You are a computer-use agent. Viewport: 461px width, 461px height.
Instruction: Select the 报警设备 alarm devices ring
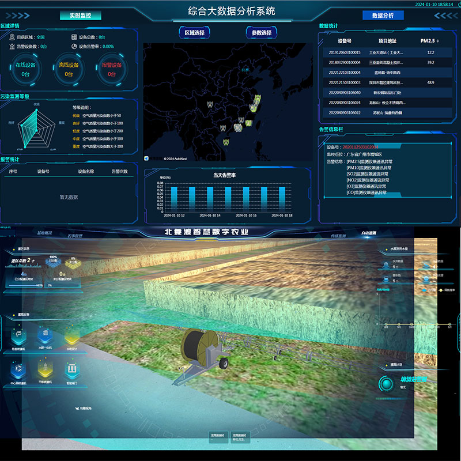click(x=112, y=69)
